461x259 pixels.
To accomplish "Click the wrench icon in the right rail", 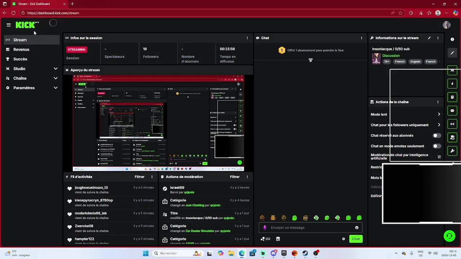I will pyautogui.click(x=452, y=151).
